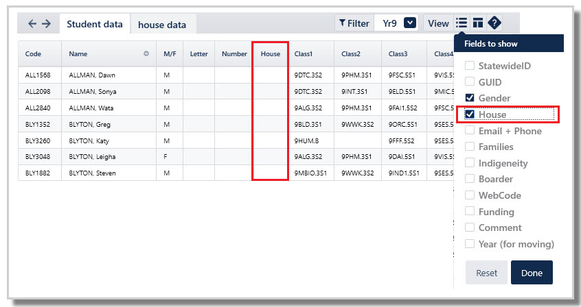
Task: Click the Class3 column header
Action: point(405,53)
